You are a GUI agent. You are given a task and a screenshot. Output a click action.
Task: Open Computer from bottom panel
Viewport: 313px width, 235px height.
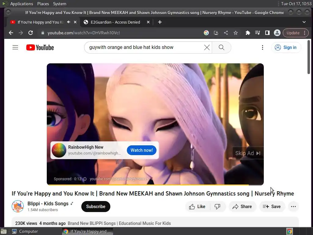(x=25, y=231)
